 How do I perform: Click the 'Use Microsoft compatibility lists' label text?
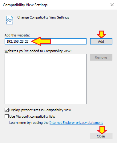tap(32, 116)
